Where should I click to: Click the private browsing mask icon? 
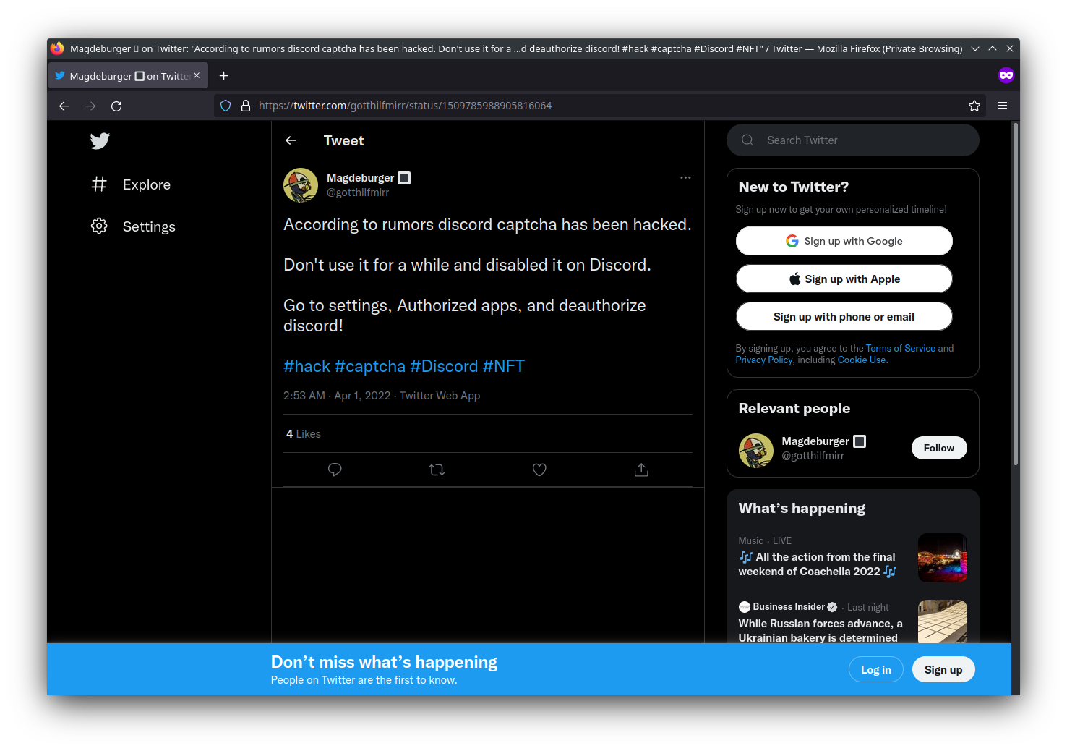(1006, 75)
